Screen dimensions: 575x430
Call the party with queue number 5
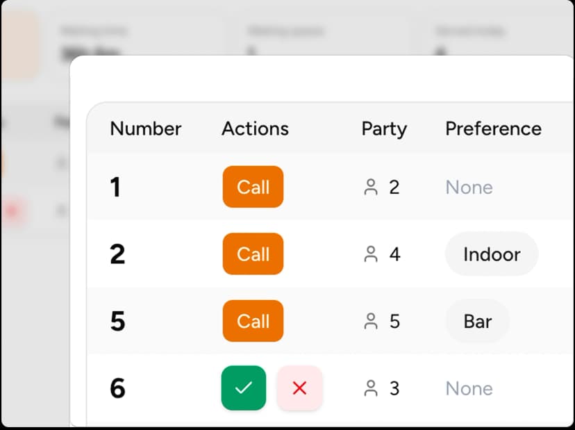[253, 322]
